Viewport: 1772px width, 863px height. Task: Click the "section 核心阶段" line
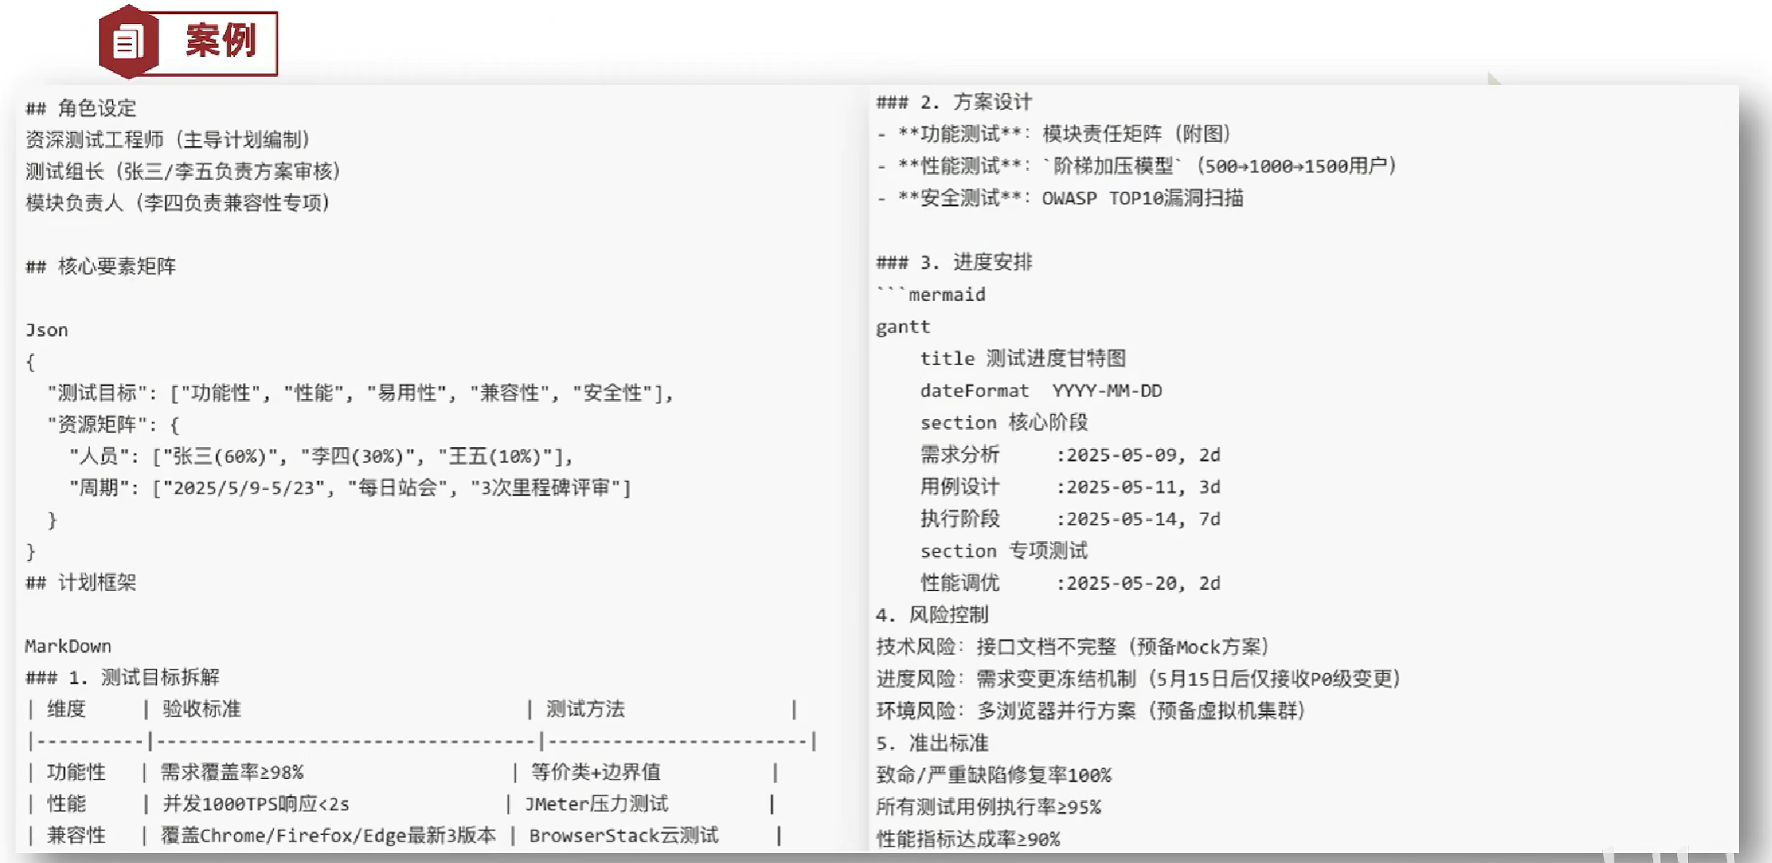pyautogui.click(x=1004, y=422)
